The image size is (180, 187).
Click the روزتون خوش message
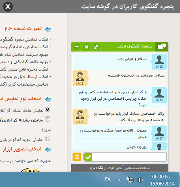coord(137,147)
